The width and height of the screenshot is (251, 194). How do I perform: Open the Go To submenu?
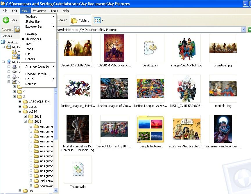point(38,79)
